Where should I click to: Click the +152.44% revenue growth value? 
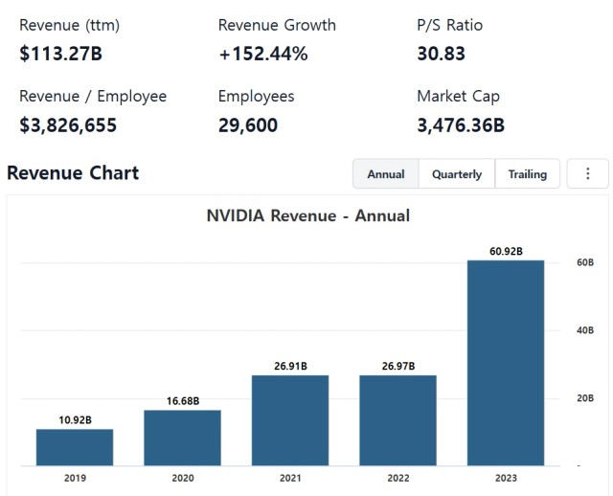[263, 54]
